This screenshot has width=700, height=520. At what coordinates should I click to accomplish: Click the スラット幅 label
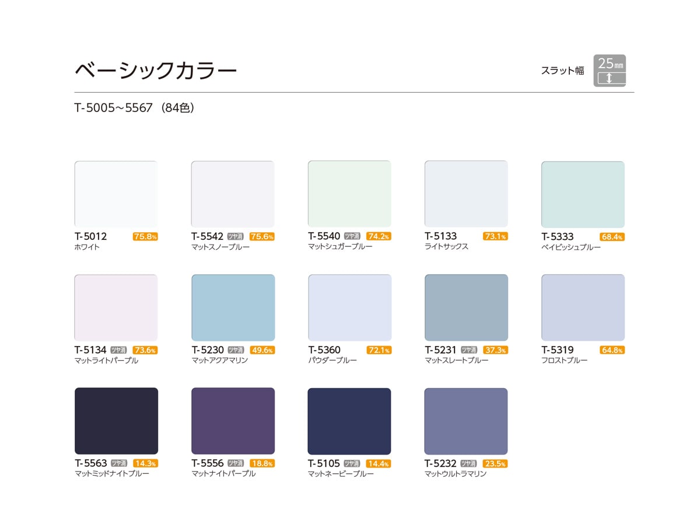point(562,71)
